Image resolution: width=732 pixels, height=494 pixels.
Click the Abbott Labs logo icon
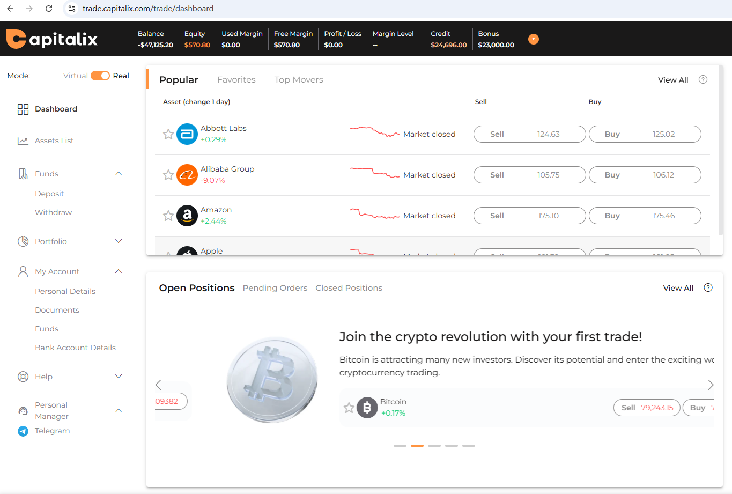click(187, 134)
